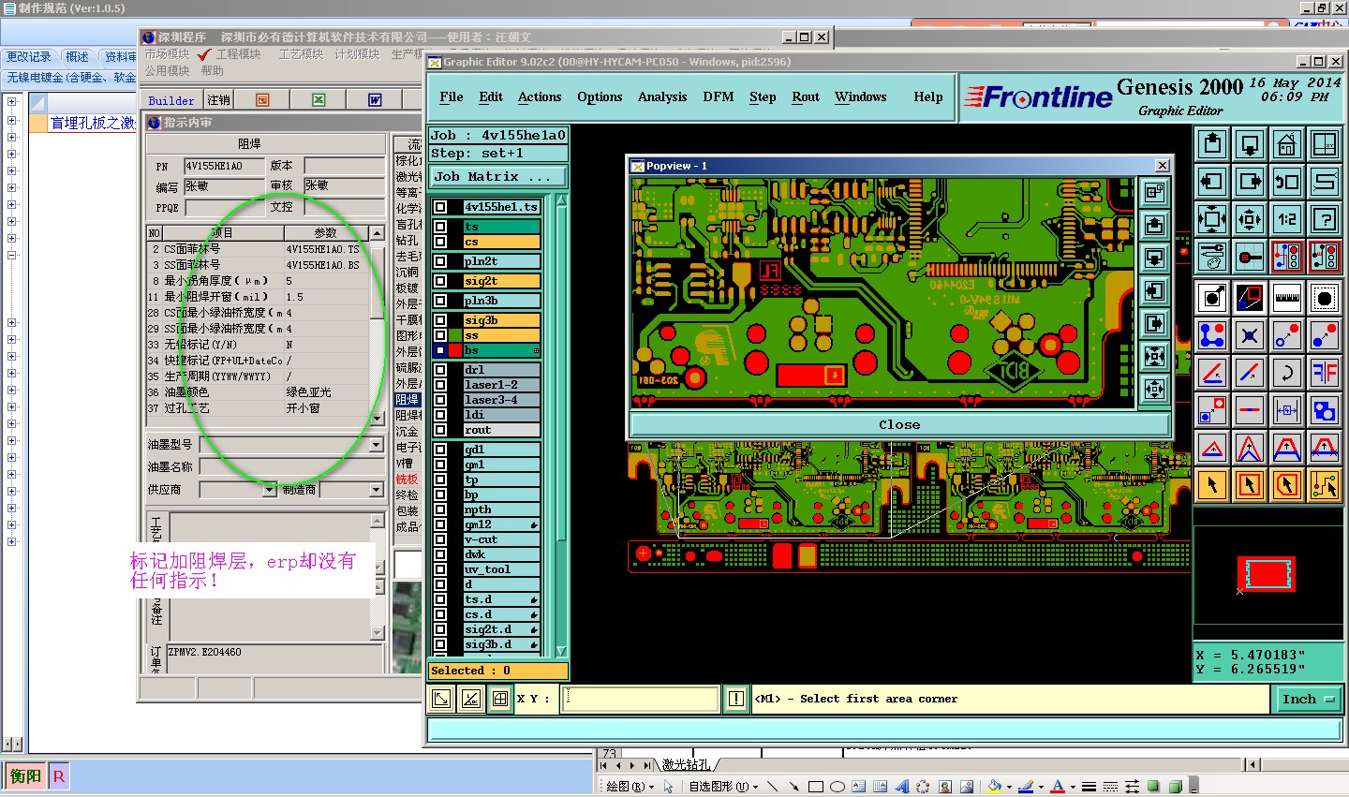Select the rectangle-select arrow tool
The width and height of the screenshot is (1349, 797).
click(x=1250, y=484)
